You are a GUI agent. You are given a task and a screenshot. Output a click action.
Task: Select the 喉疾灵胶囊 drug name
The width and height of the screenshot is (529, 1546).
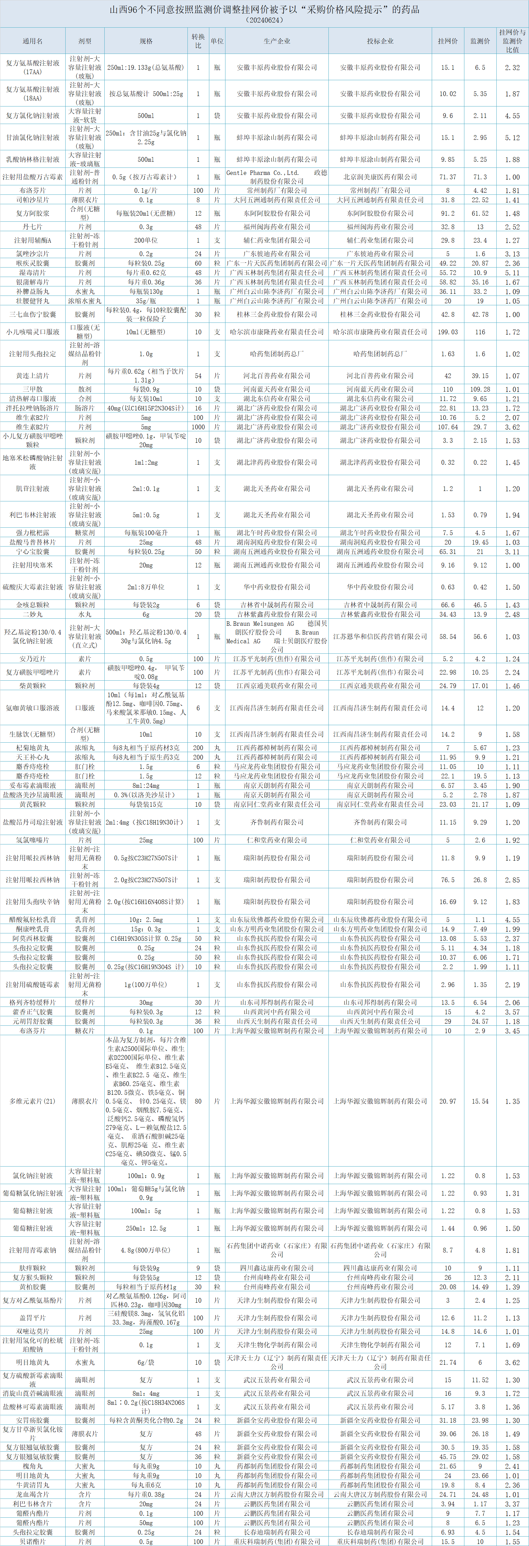(33, 263)
